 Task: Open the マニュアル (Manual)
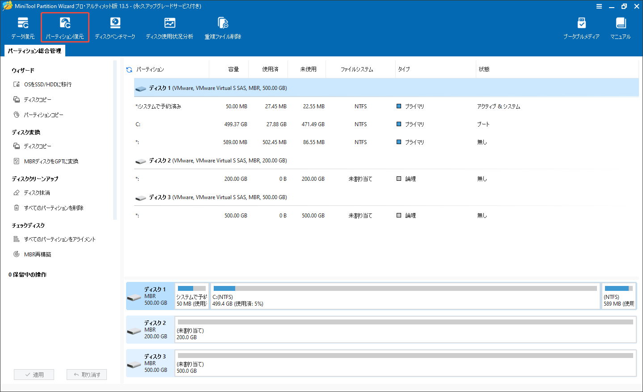621,27
